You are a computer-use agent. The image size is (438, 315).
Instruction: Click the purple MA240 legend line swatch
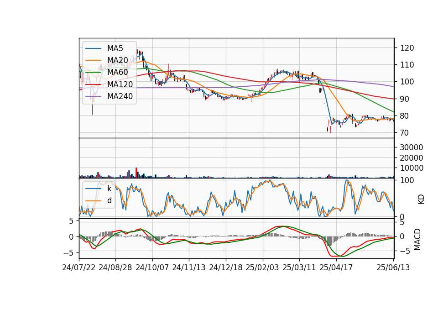click(x=93, y=96)
